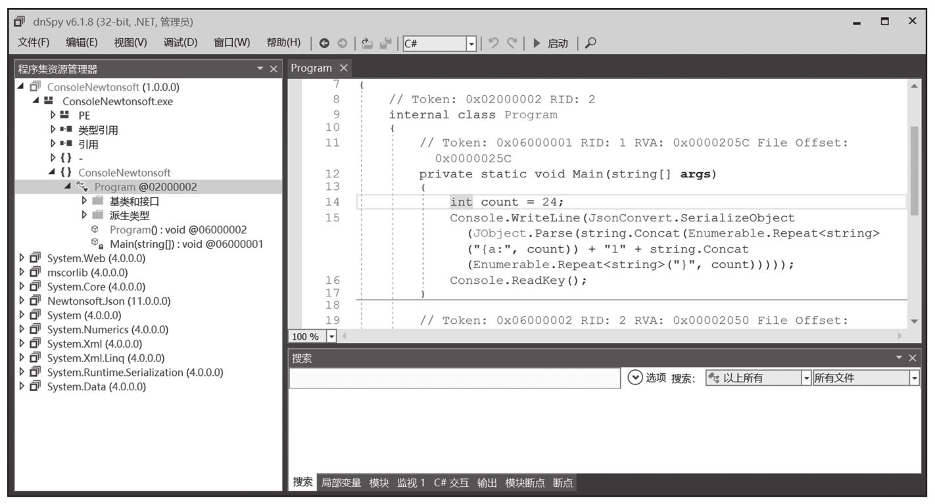Click the System.Numerics assembly icon
935x504 pixels.
coord(36,329)
